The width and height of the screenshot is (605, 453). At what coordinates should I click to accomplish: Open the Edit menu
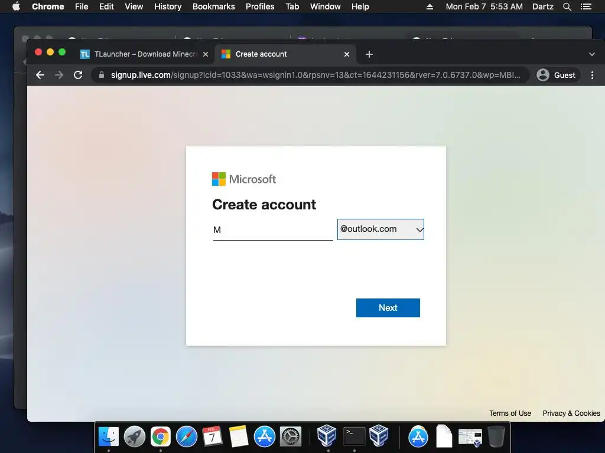[x=106, y=6]
